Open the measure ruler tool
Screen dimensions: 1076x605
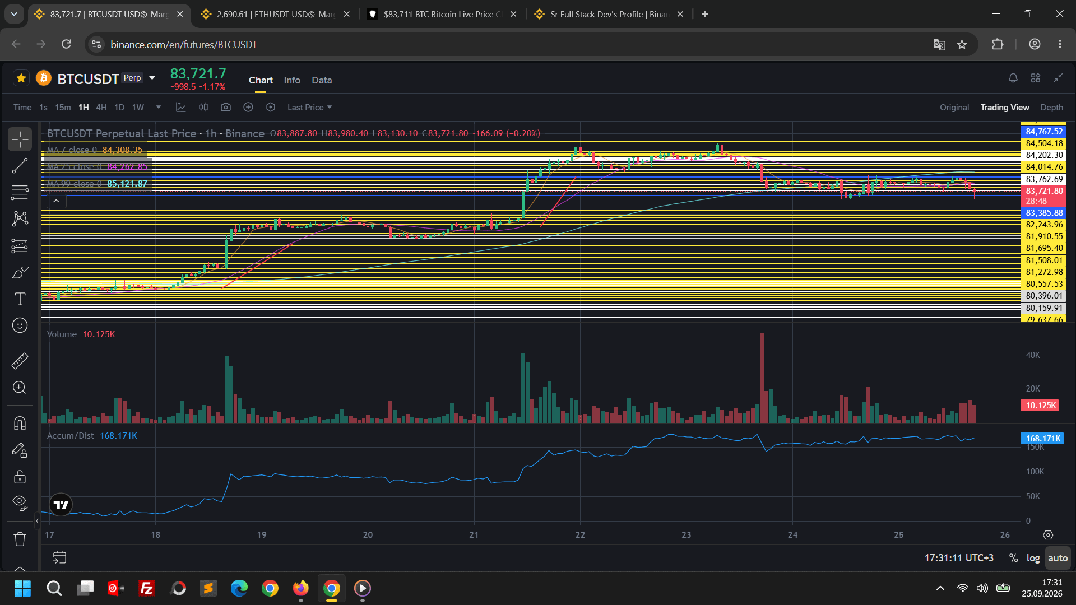[20, 361]
